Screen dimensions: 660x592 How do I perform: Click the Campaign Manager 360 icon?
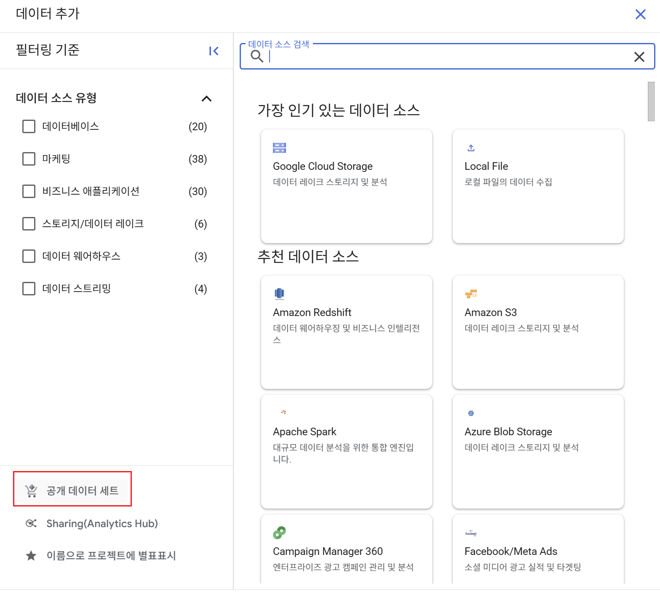tap(279, 533)
